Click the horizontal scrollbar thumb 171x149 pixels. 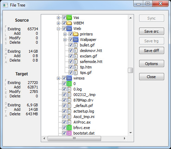point(74,139)
